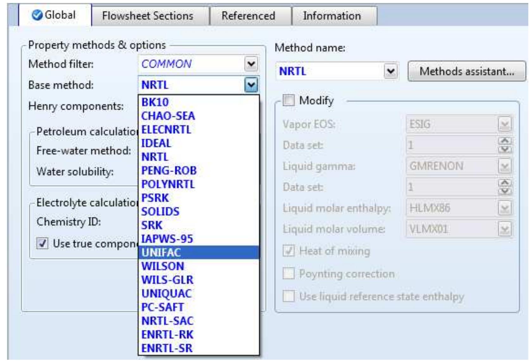Expand the Method filter dropdown
530x361 pixels.
pos(251,64)
